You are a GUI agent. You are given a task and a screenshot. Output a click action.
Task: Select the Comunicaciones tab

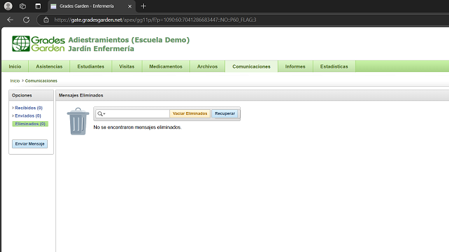(x=251, y=66)
